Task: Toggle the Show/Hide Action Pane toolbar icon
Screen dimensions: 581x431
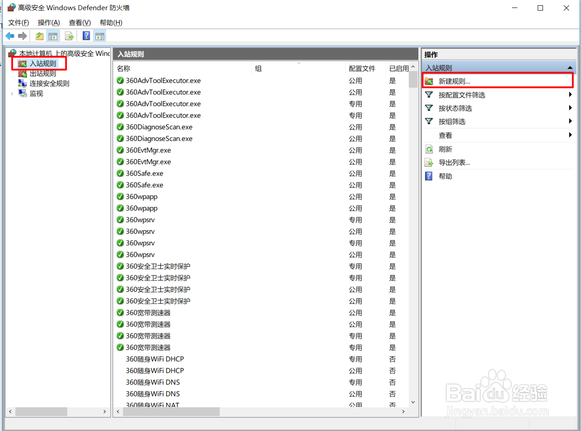Action: pos(100,36)
